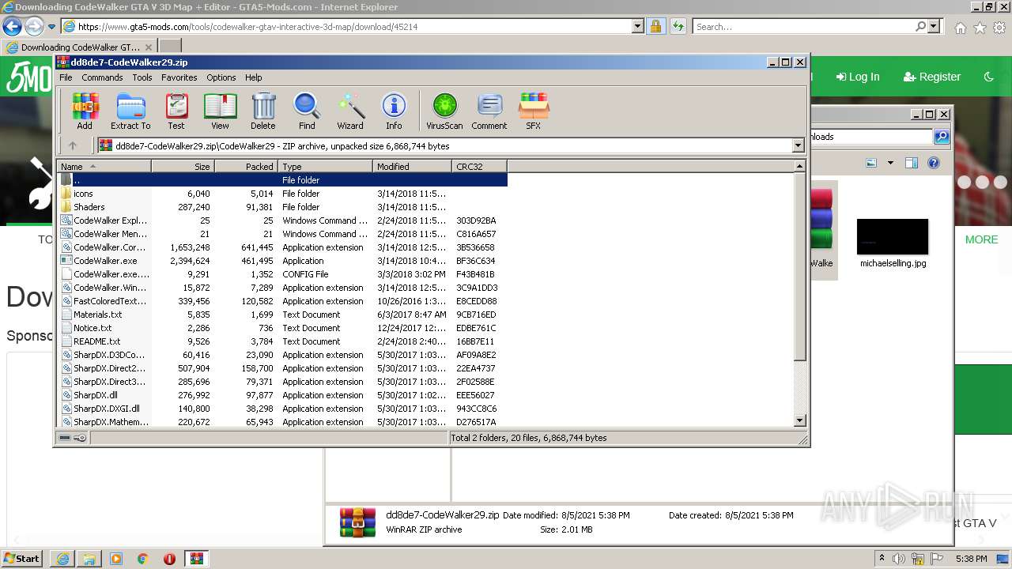Screen dimensions: 1012x569
Task: Sort by the Packed column header
Action: click(246, 166)
